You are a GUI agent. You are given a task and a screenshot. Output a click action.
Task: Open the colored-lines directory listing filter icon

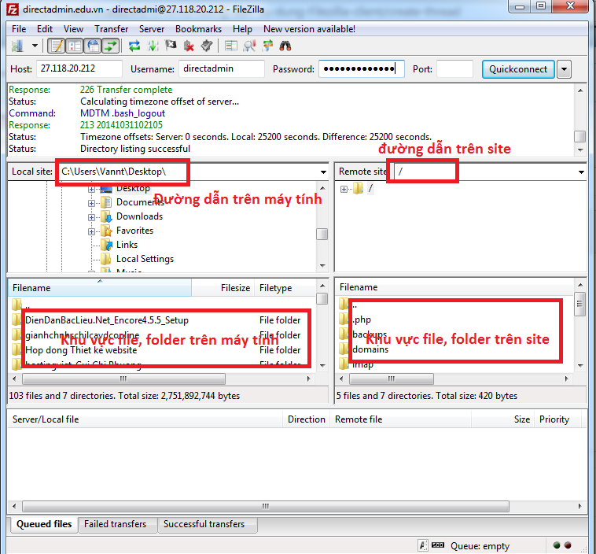230,46
